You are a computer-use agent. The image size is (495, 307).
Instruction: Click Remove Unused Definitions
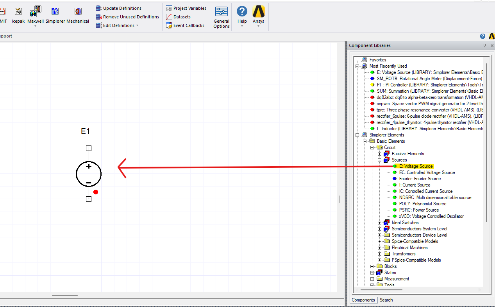(x=127, y=16)
